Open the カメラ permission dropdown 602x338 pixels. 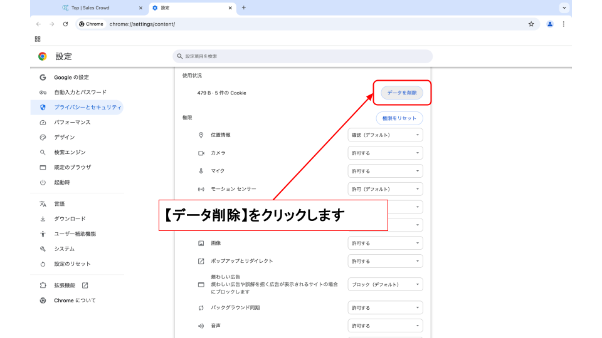(385, 153)
